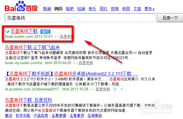Open the 贴吧 tab

click(x=70, y=9)
